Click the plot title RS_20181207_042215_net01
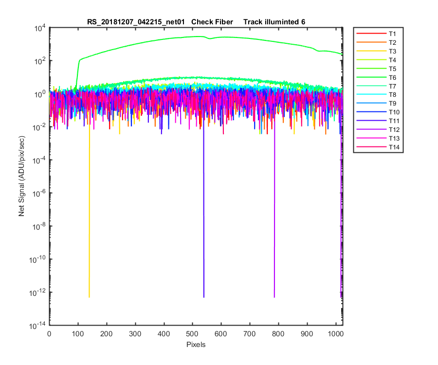Viewport: 438px width, 365px height. (136, 22)
